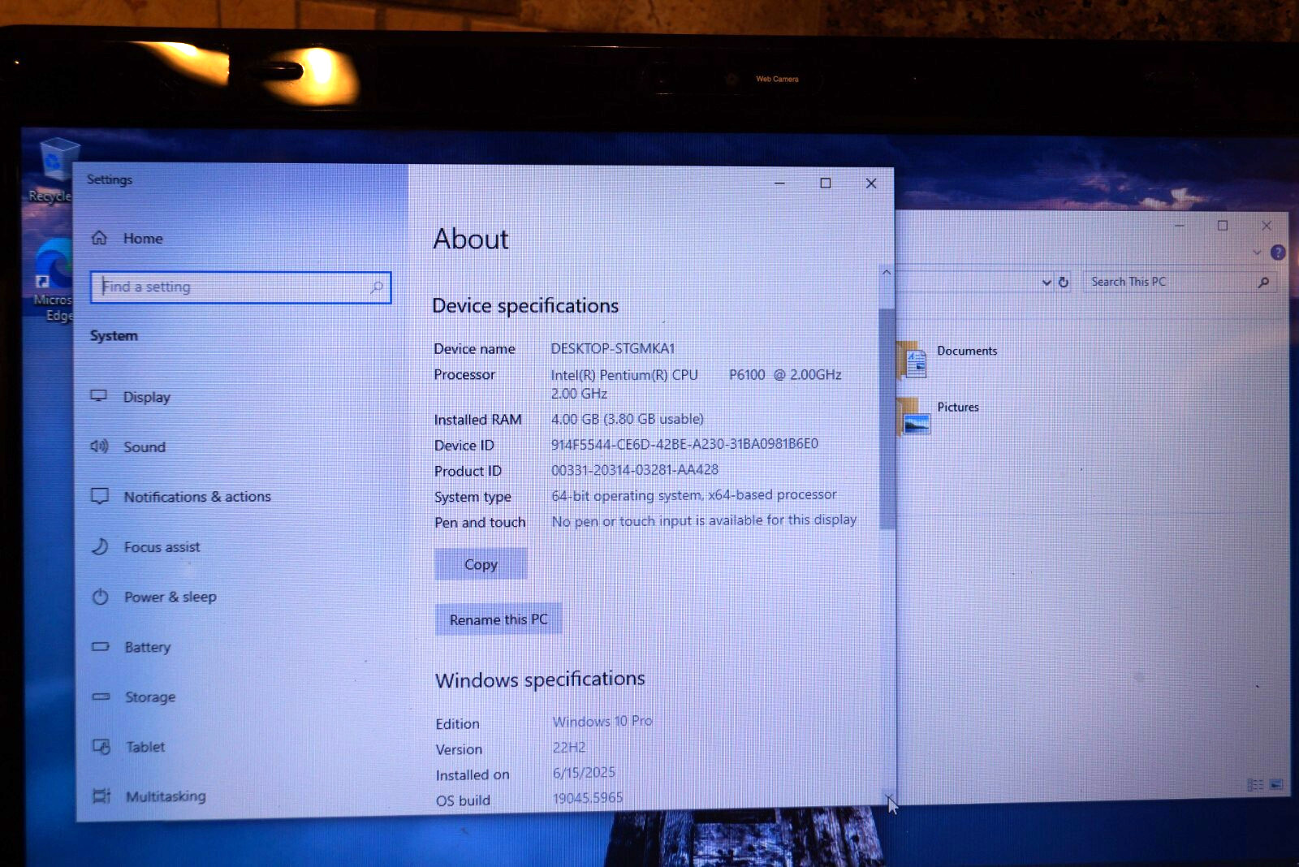Click the Storage drive icon
This screenshot has width=1299, height=867.
pyautogui.click(x=101, y=697)
